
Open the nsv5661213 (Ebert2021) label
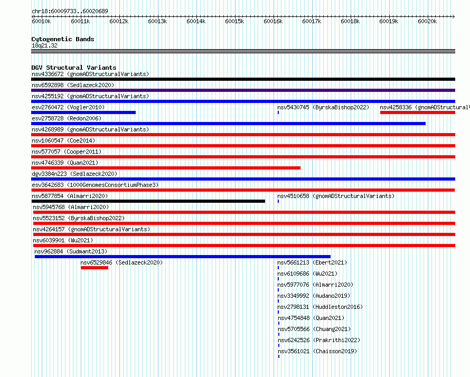[x=312, y=262]
